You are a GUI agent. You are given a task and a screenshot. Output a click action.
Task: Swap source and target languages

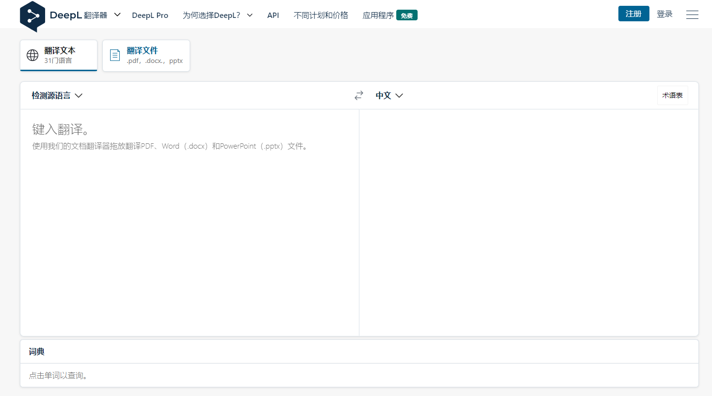click(x=359, y=95)
